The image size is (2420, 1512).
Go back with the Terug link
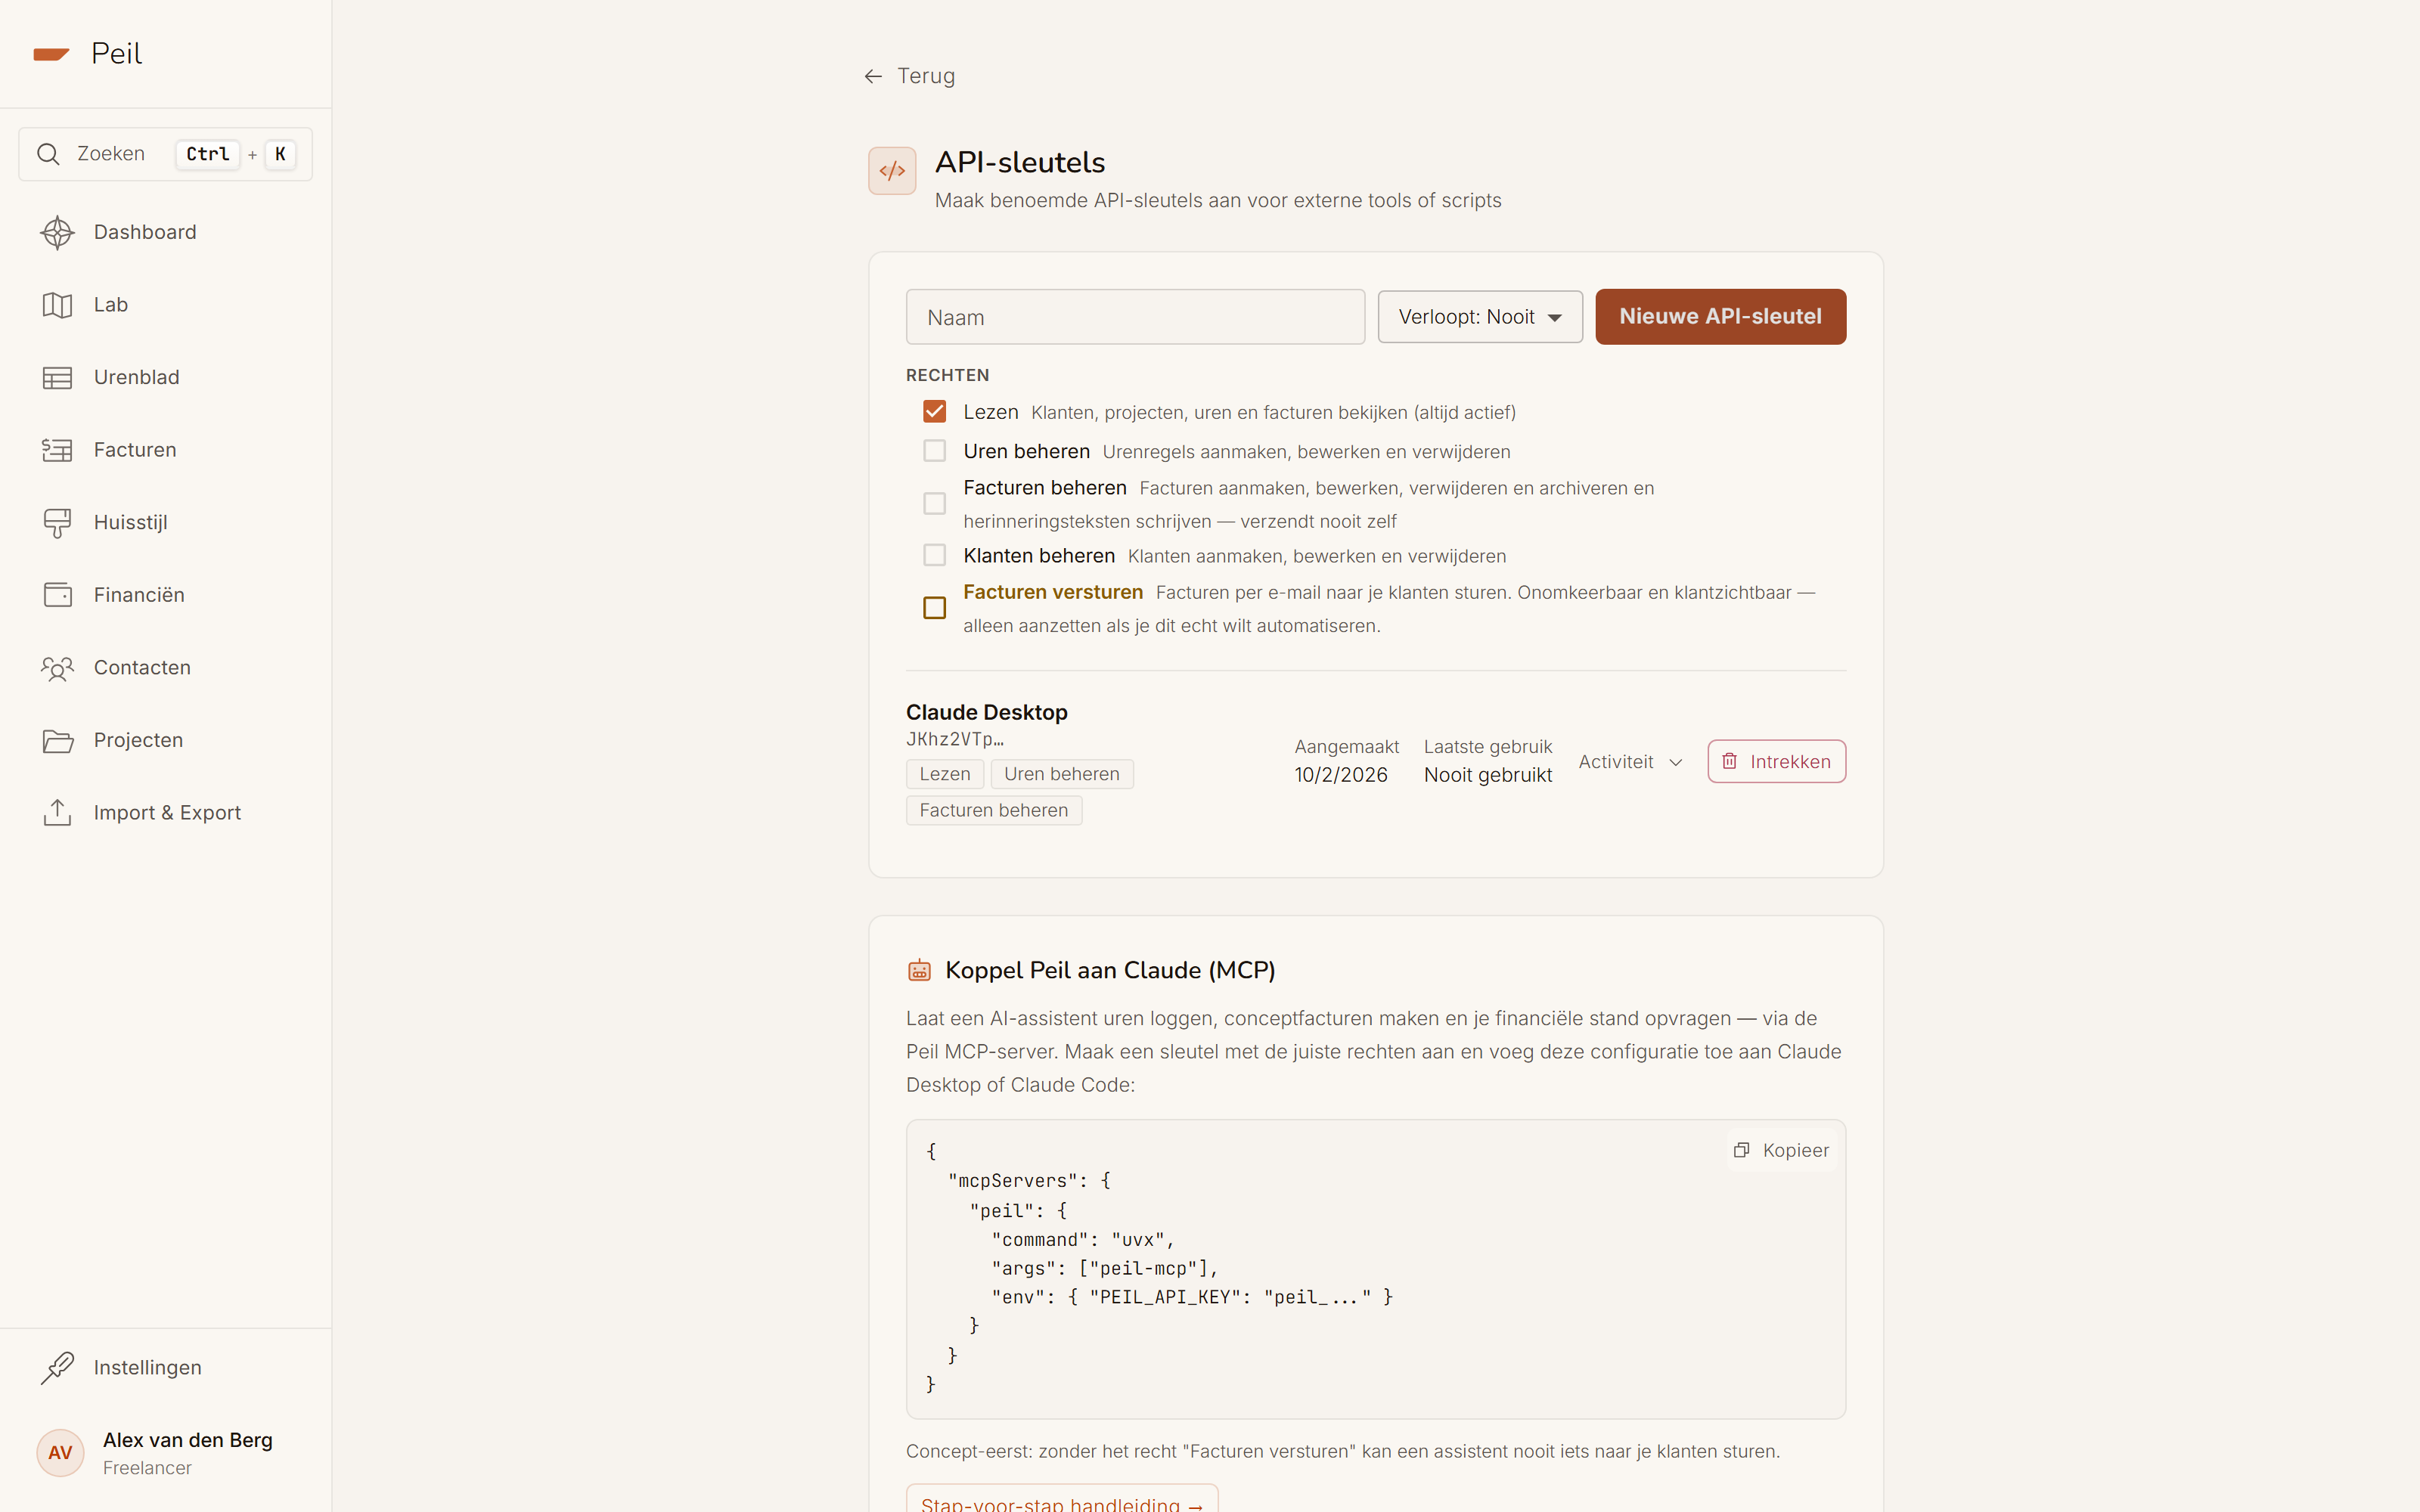[909, 76]
